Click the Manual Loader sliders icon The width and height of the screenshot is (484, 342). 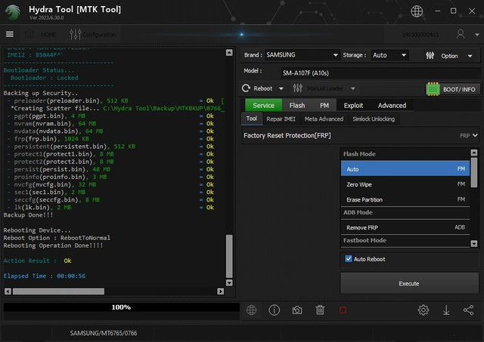(297, 88)
